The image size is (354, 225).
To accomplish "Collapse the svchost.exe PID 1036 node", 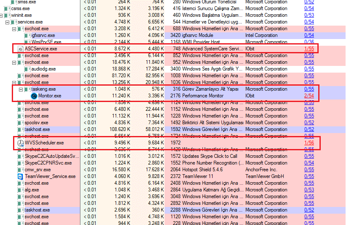I will pos(14,83).
